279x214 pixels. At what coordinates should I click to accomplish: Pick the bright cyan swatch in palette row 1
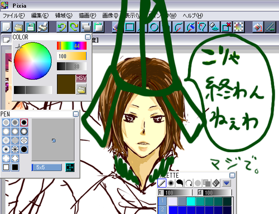pyautogui.click(x=191, y=201)
